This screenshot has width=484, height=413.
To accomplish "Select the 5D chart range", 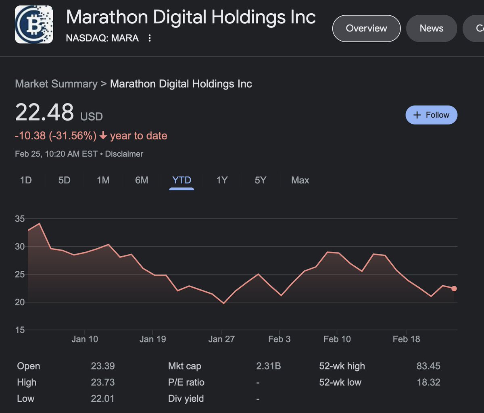I will (64, 180).
